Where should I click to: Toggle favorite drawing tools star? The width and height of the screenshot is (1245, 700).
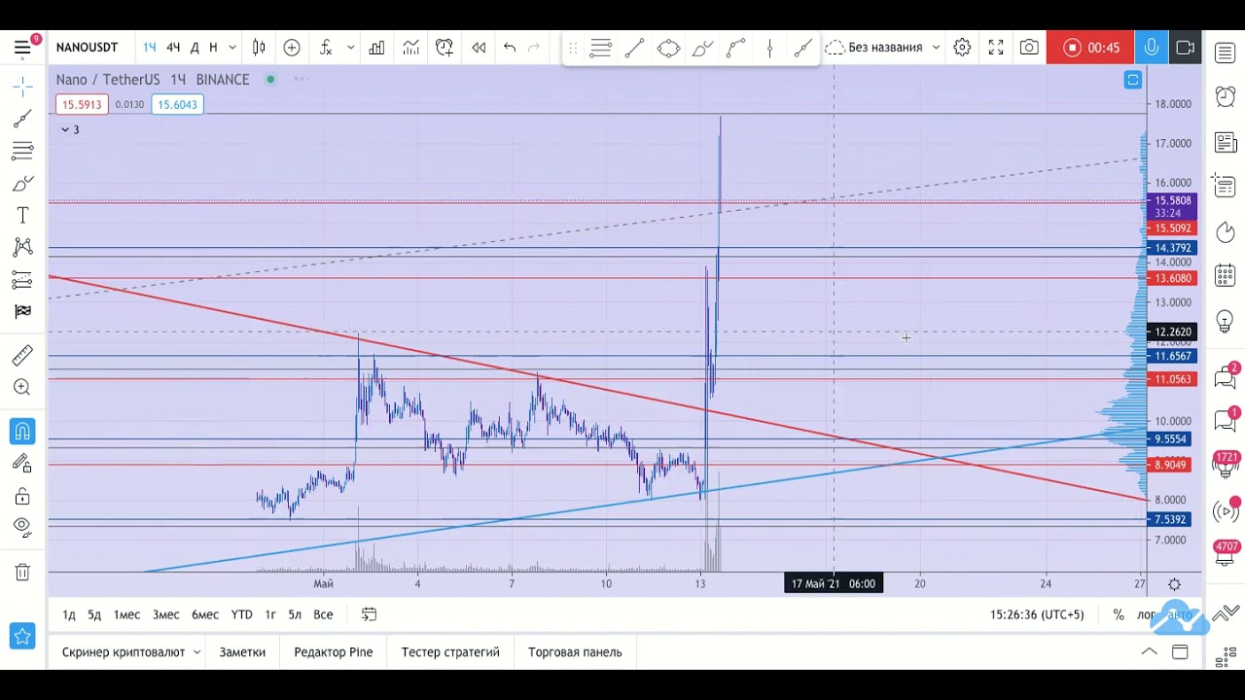click(22, 637)
